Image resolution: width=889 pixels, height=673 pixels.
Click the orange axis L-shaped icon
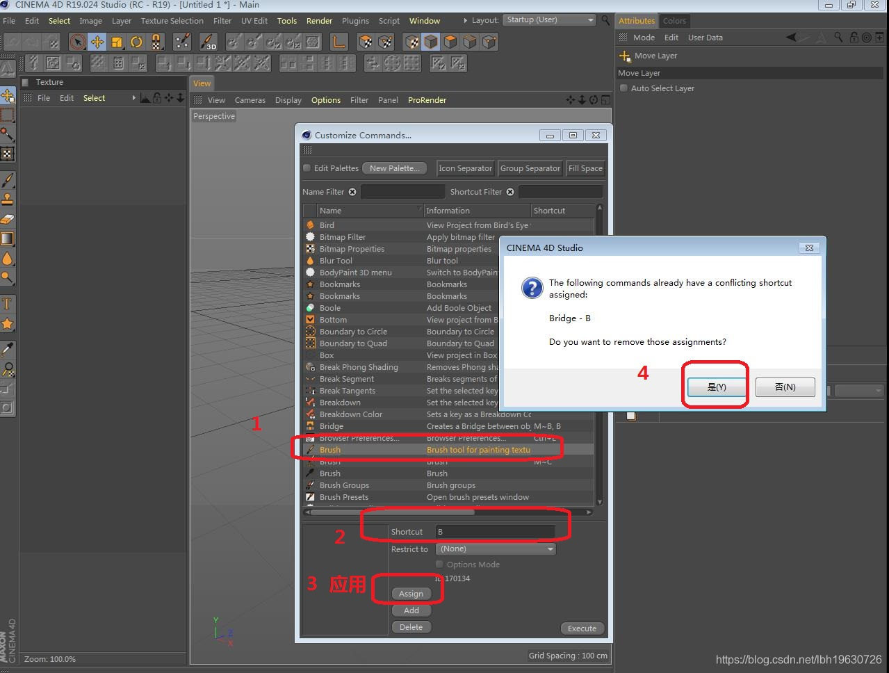pos(339,42)
